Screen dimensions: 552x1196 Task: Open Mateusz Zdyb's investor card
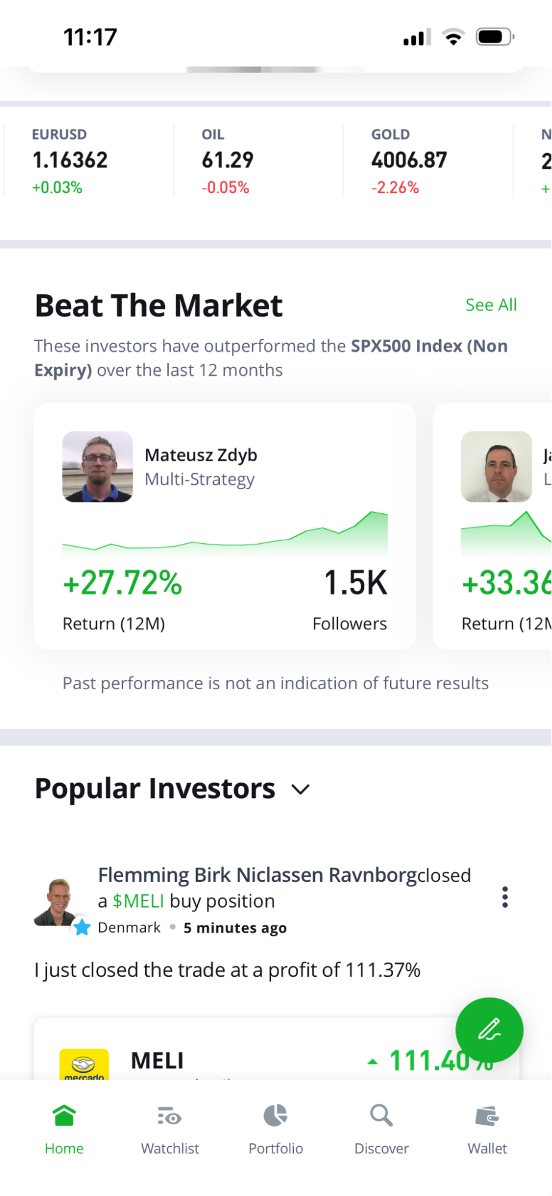(x=225, y=525)
